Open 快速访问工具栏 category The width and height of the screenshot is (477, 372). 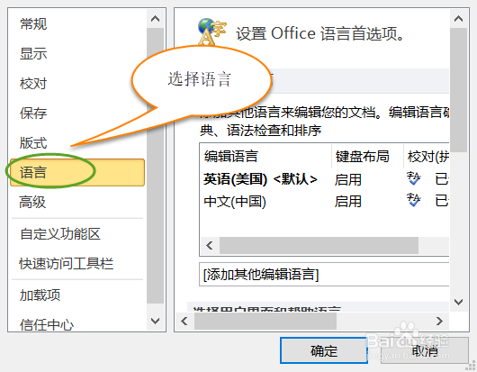67,264
